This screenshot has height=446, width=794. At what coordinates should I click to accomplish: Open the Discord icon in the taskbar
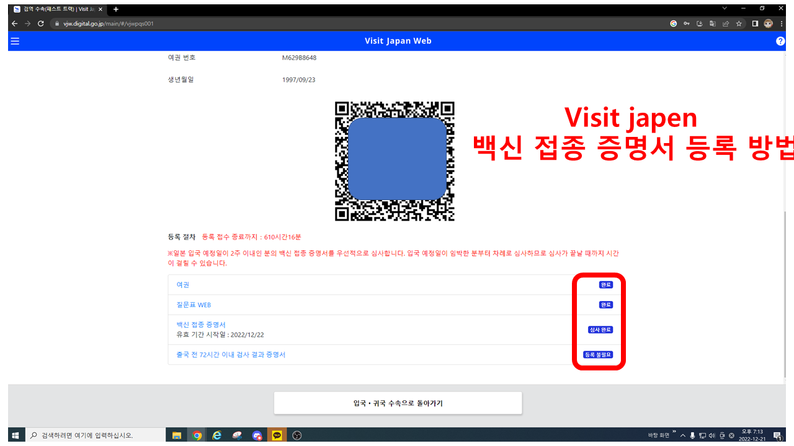[257, 435]
